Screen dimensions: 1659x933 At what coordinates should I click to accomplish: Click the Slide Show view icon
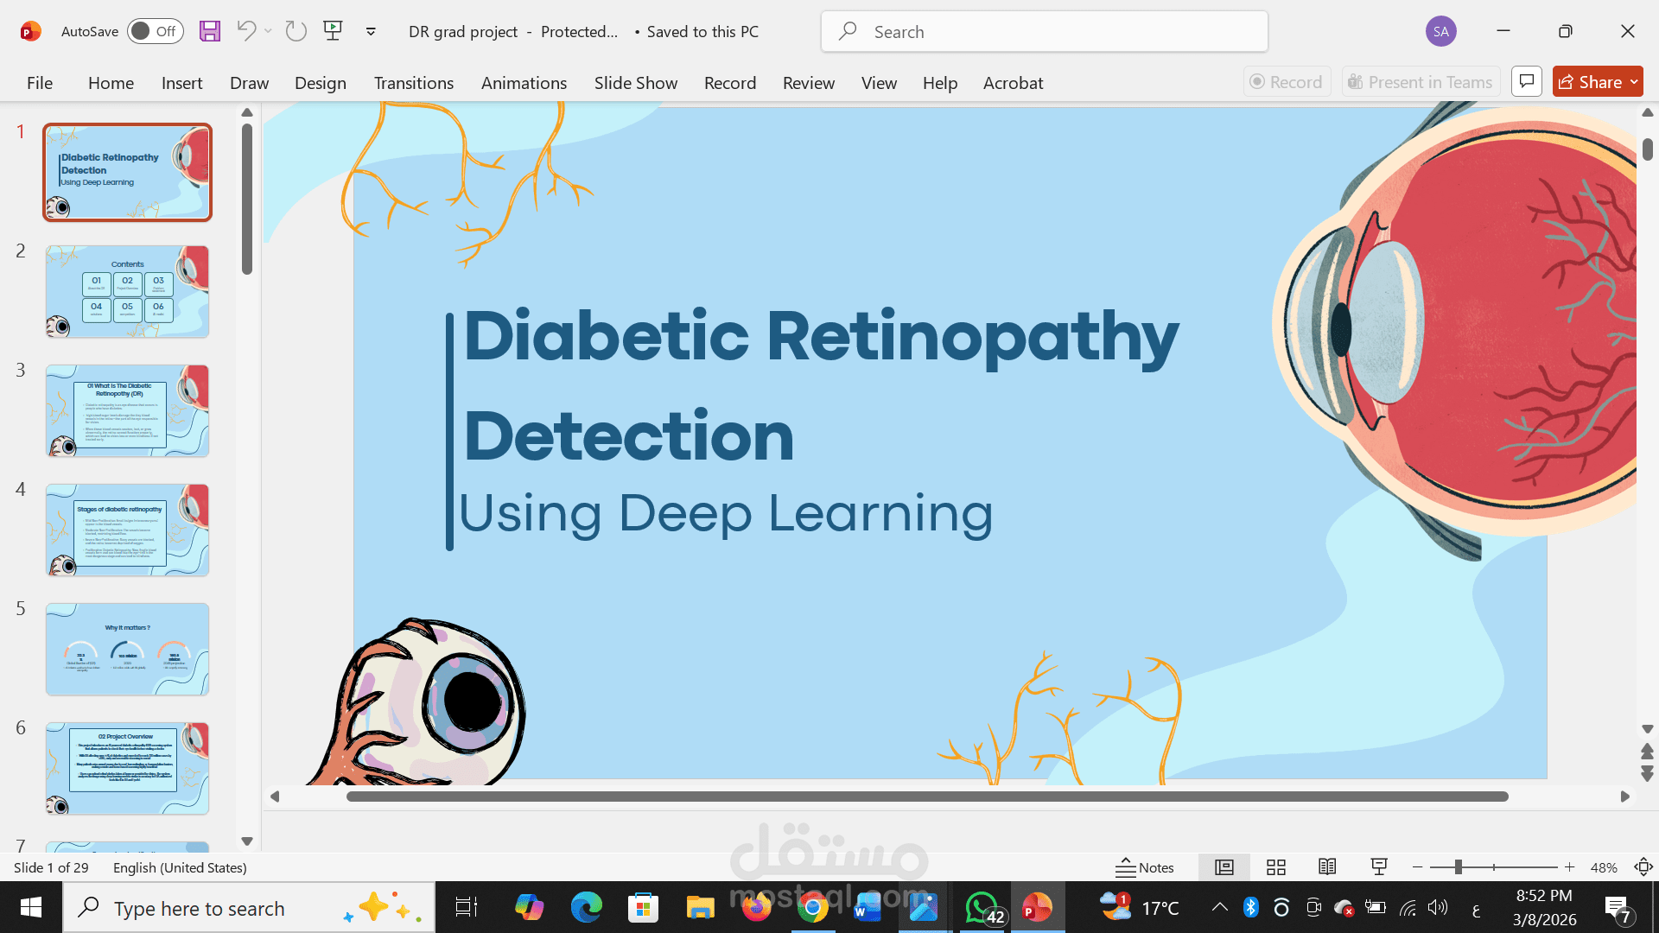[1379, 867]
